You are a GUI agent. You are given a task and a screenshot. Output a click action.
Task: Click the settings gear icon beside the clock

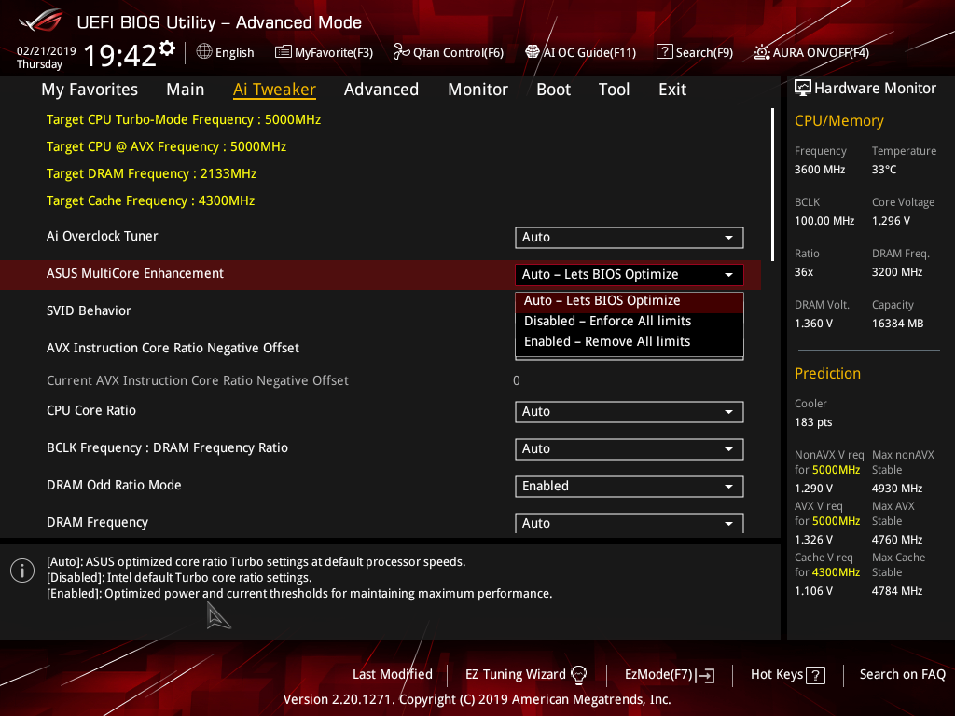(x=167, y=48)
